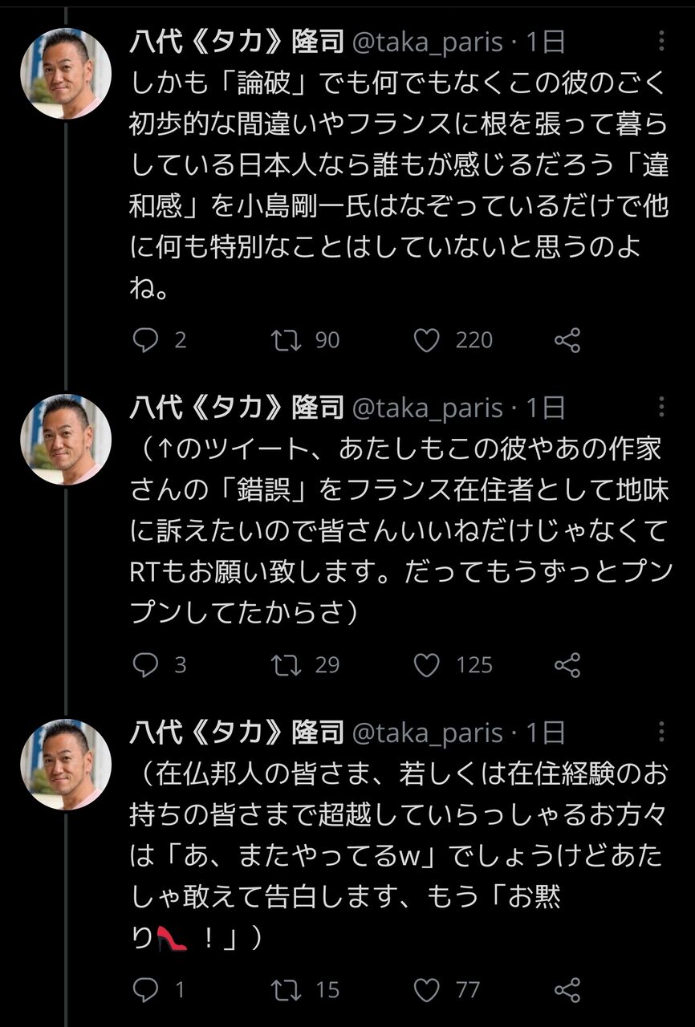Retweet the third tweet with 15 retweets
The image size is (695, 1027).
[x=287, y=989]
